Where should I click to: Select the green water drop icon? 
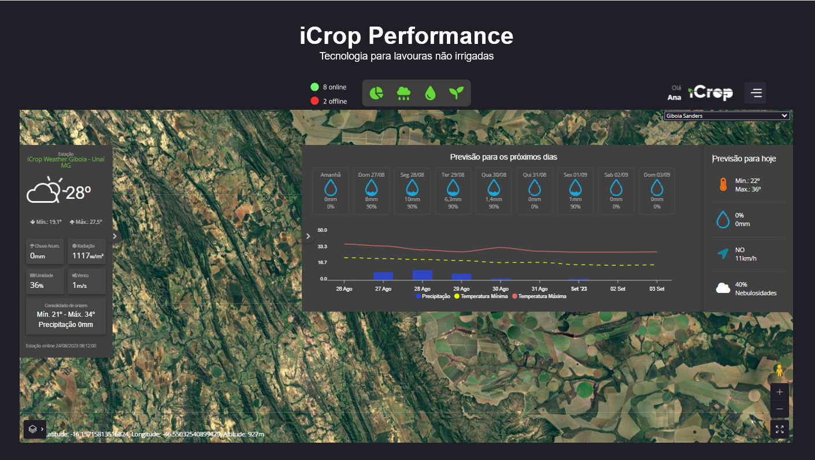(430, 93)
